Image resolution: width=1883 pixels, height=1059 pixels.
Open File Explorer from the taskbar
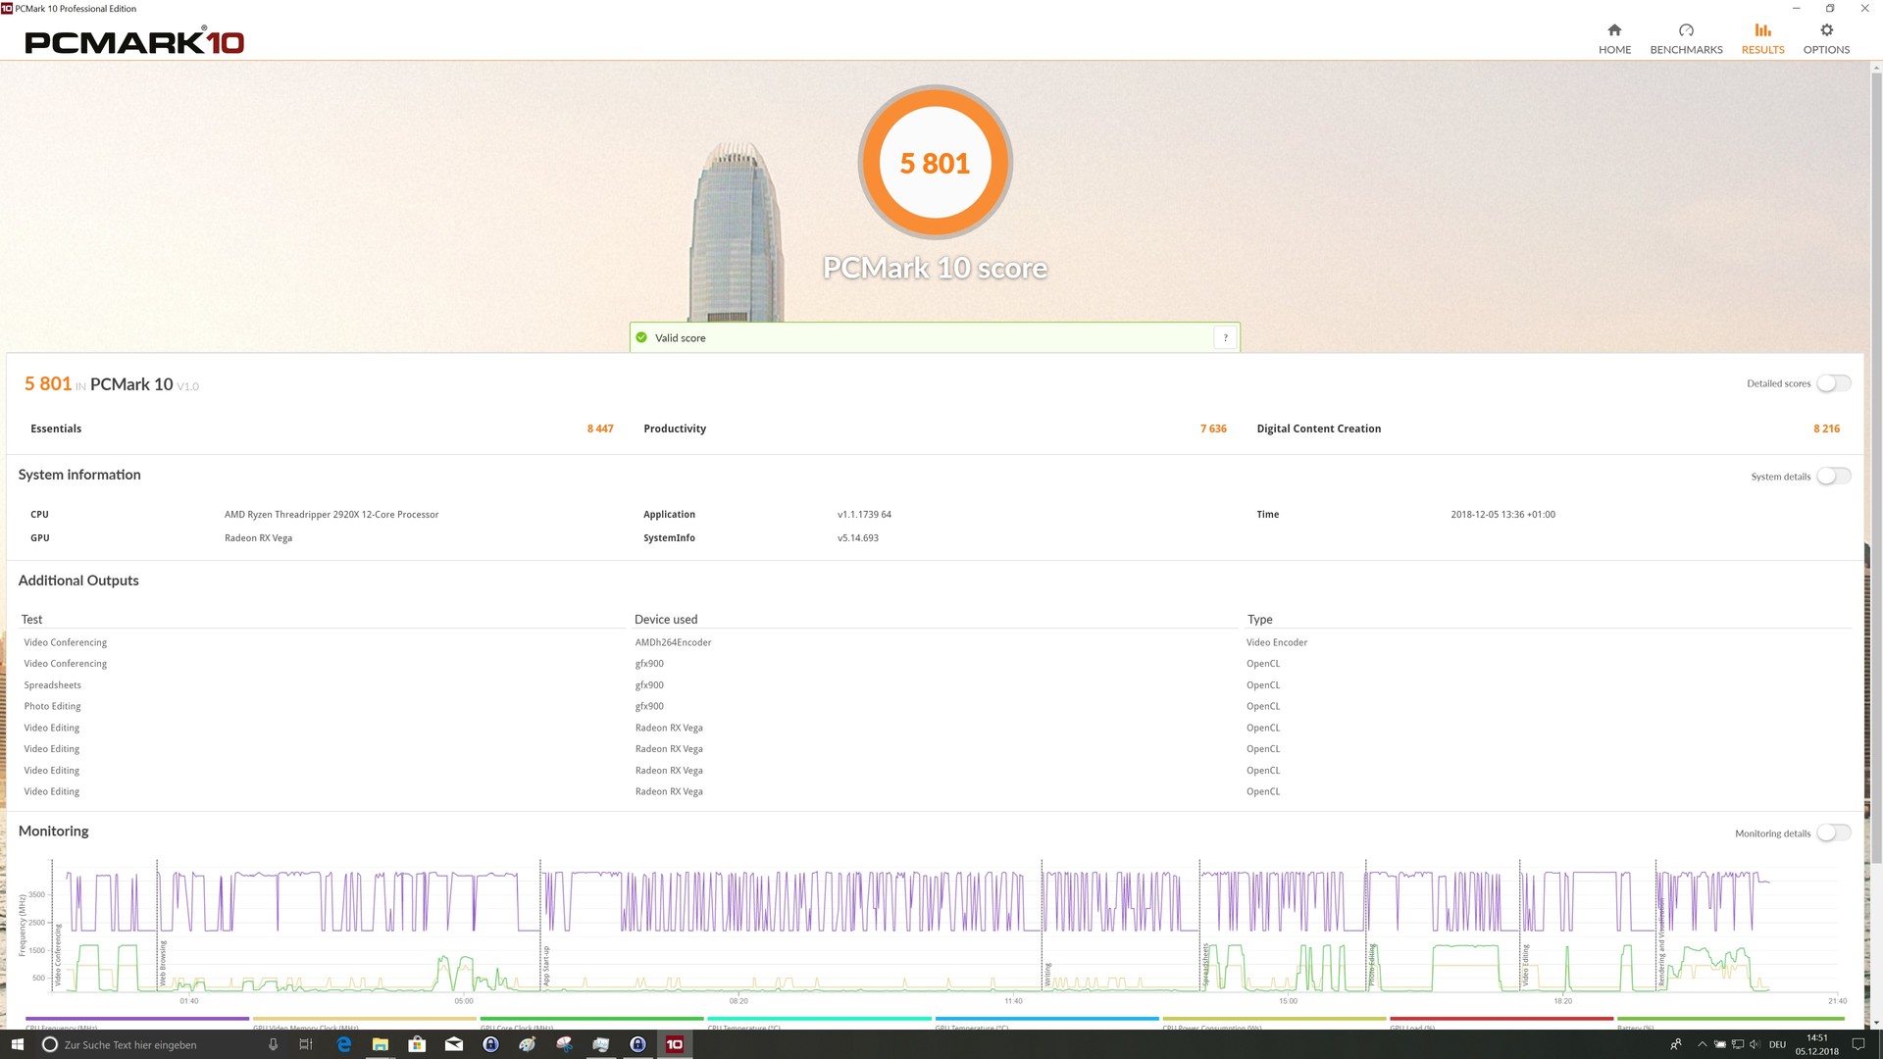(381, 1044)
